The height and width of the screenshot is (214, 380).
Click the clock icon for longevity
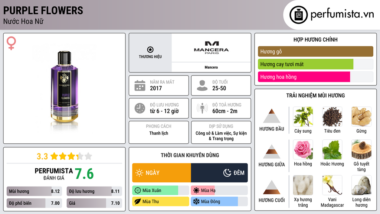click(140, 108)
